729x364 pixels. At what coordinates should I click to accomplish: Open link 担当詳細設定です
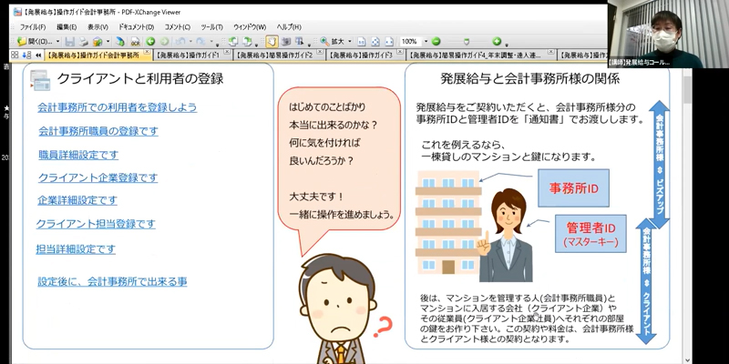[76, 249]
